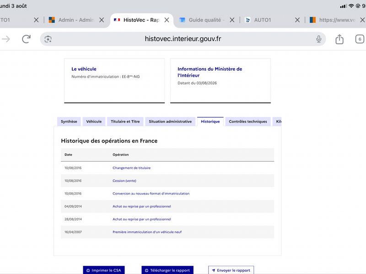Show all open tabs counter

pos(360,39)
